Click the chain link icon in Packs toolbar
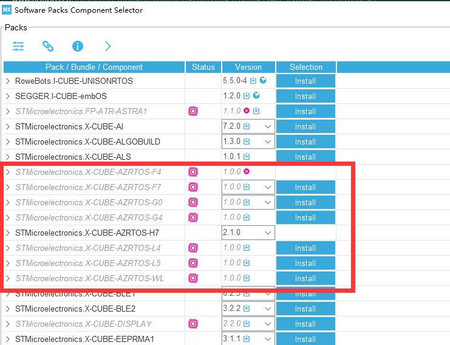The image size is (450, 345). pos(48,46)
